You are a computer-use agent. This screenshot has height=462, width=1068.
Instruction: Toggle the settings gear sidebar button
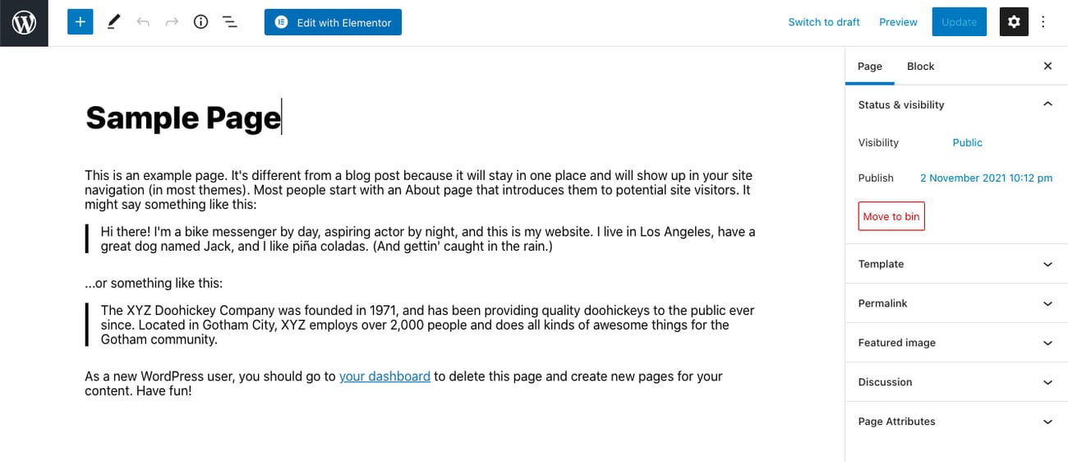tap(1013, 22)
